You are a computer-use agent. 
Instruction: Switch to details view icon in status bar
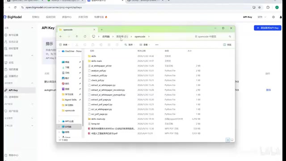tap(228, 140)
